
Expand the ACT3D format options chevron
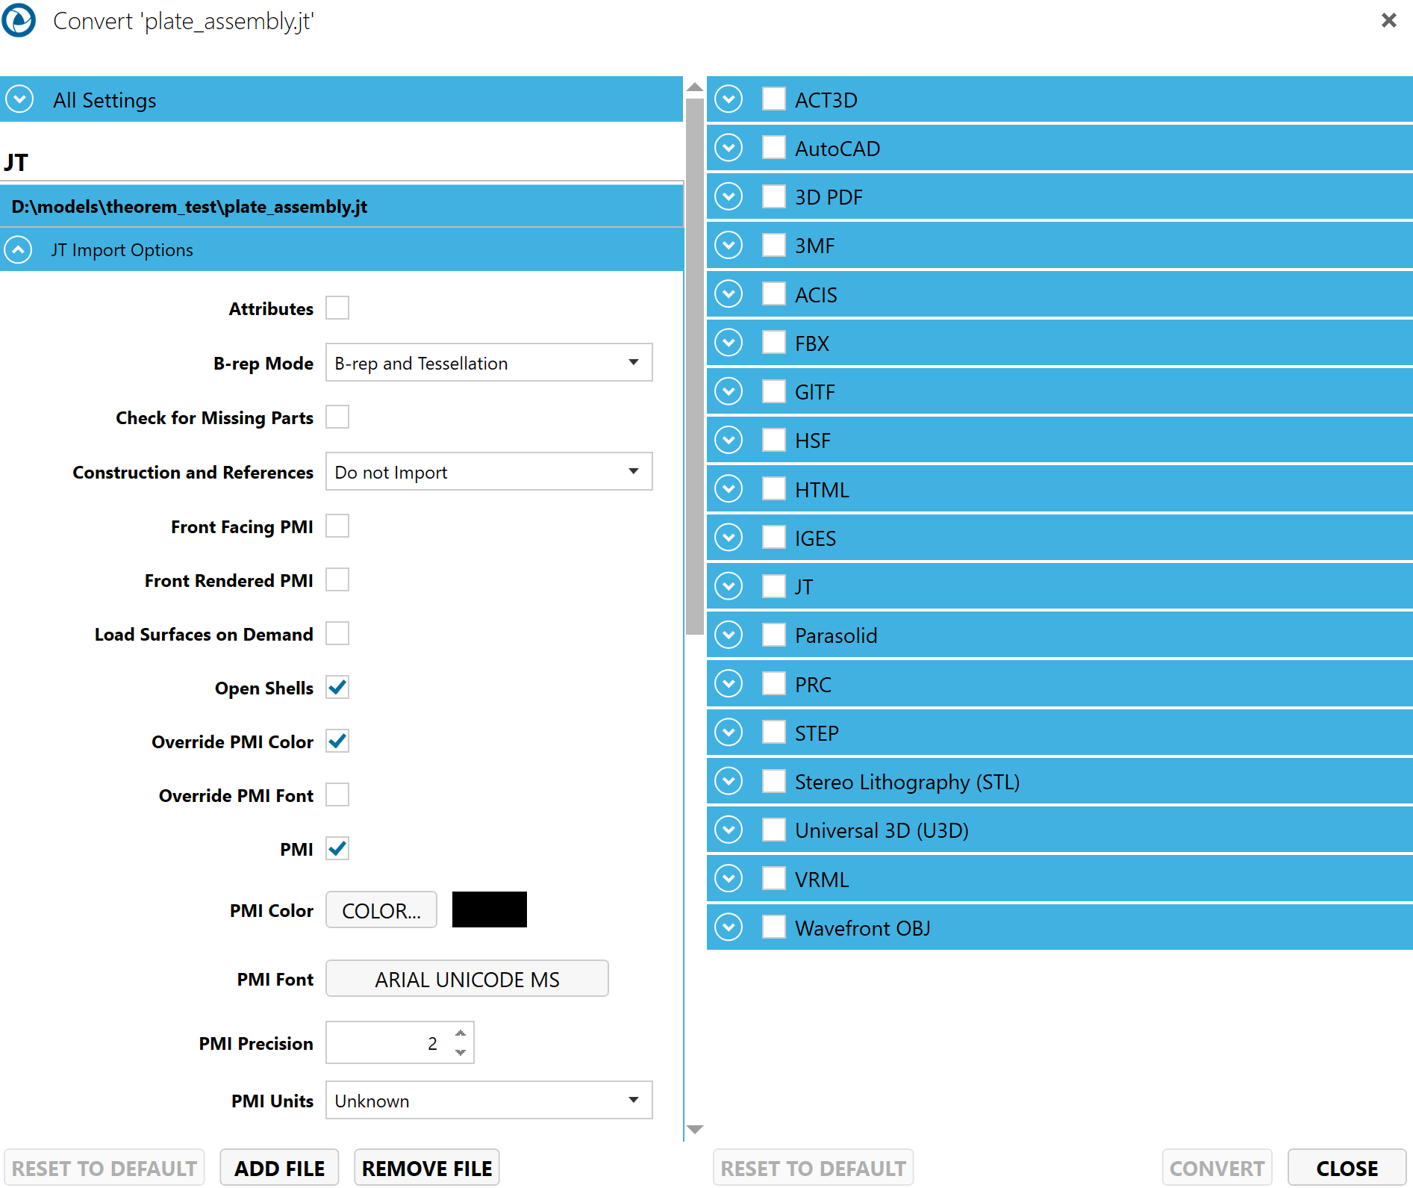click(729, 99)
